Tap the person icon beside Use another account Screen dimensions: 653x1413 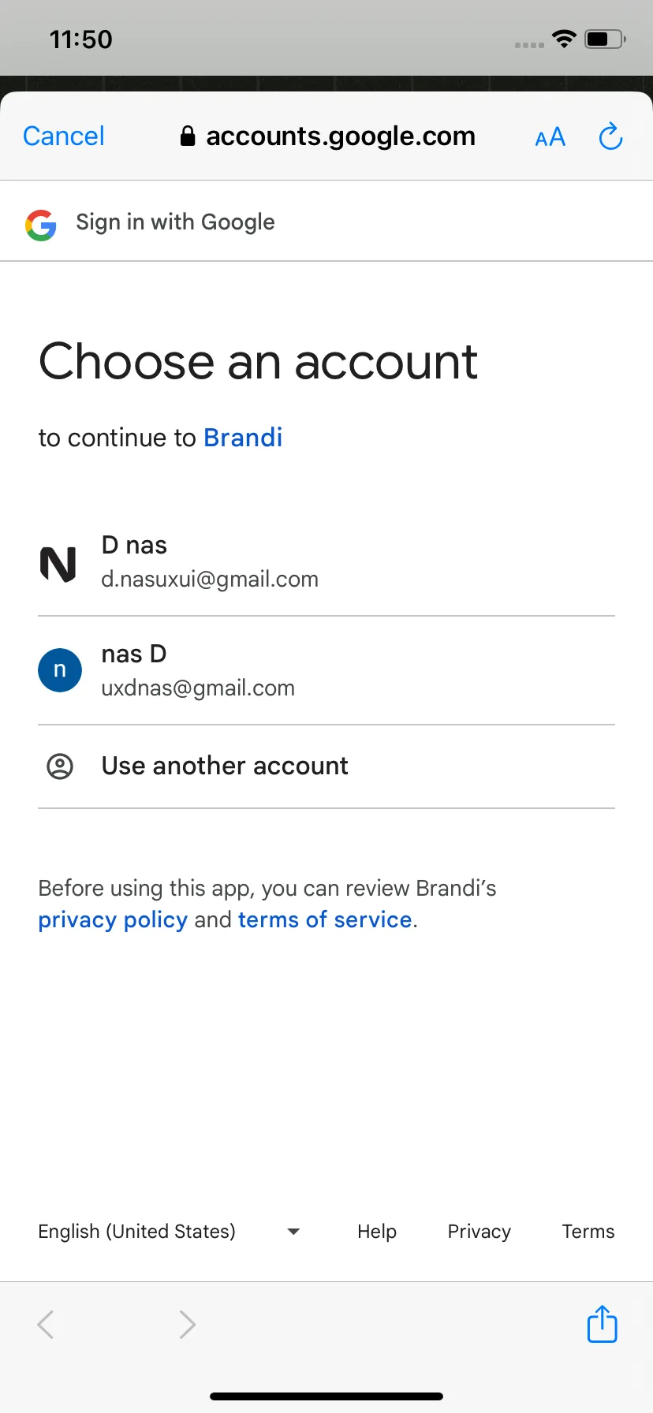pyautogui.click(x=60, y=766)
